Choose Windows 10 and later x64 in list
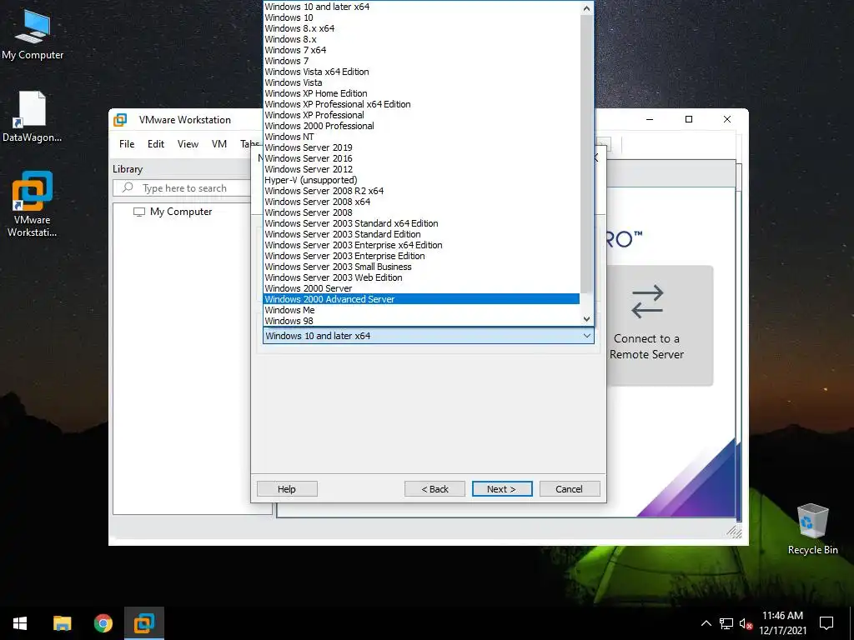 pyautogui.click(x=421, y=7)
